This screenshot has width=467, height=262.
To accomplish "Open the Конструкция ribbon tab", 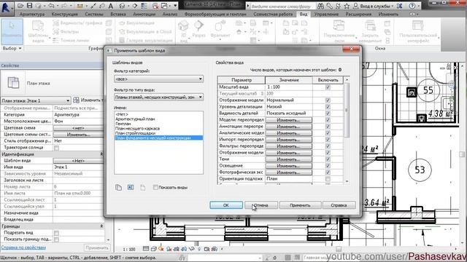I will (65, 14).
